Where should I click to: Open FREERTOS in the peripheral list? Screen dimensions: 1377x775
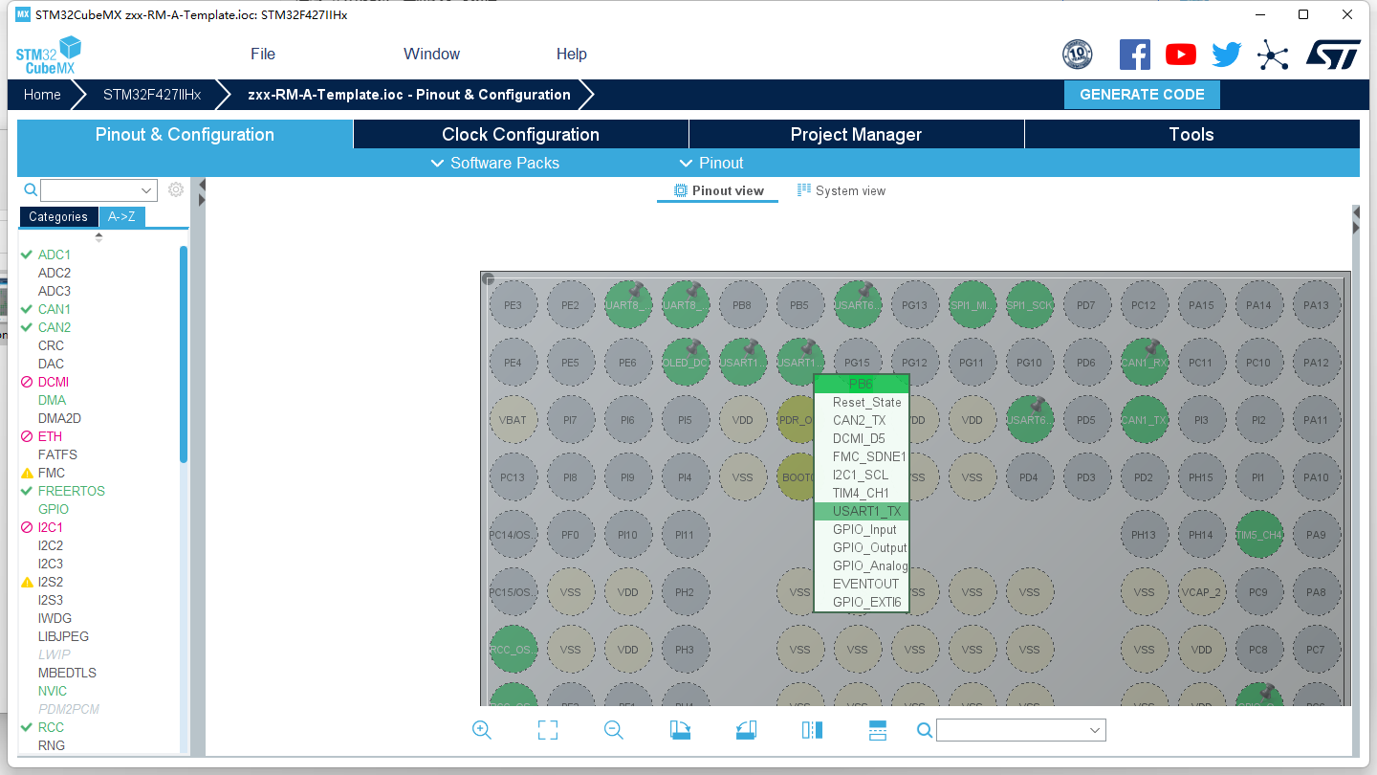pyautogui.click(x=72, y=491)
